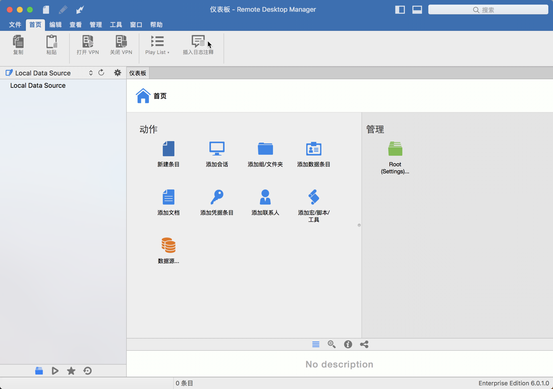Screen dimensions: 553x389
Task: Click the 添加会话 monitor icon
Action: pos(217,149)
